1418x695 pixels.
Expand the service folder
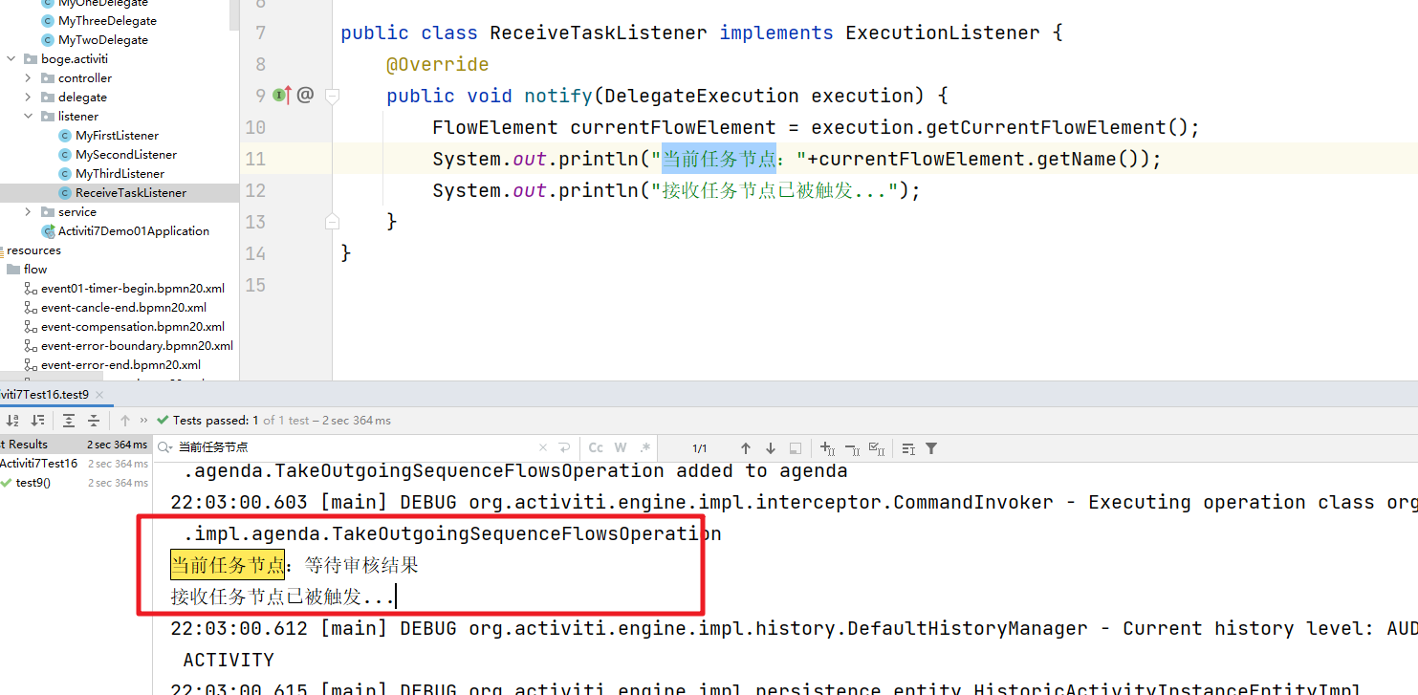pyautogui.click(x=28, y=212)
